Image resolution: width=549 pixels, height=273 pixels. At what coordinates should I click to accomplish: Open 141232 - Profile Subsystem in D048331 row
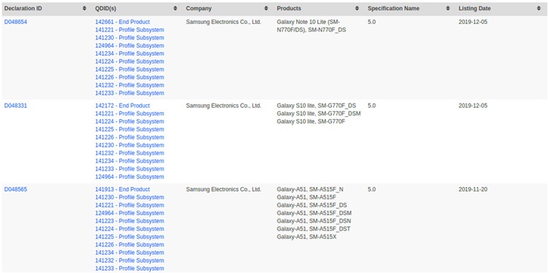coord(130,153)
